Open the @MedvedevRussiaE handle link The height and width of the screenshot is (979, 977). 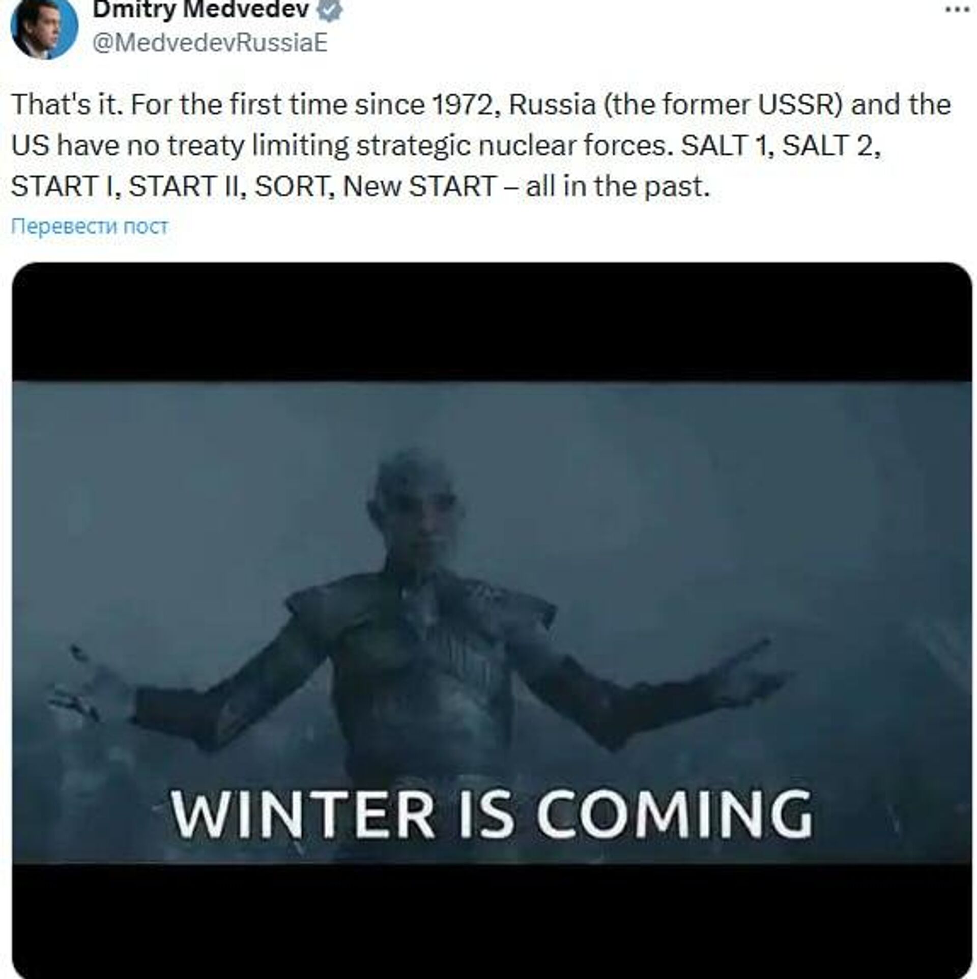click(210, 43)
